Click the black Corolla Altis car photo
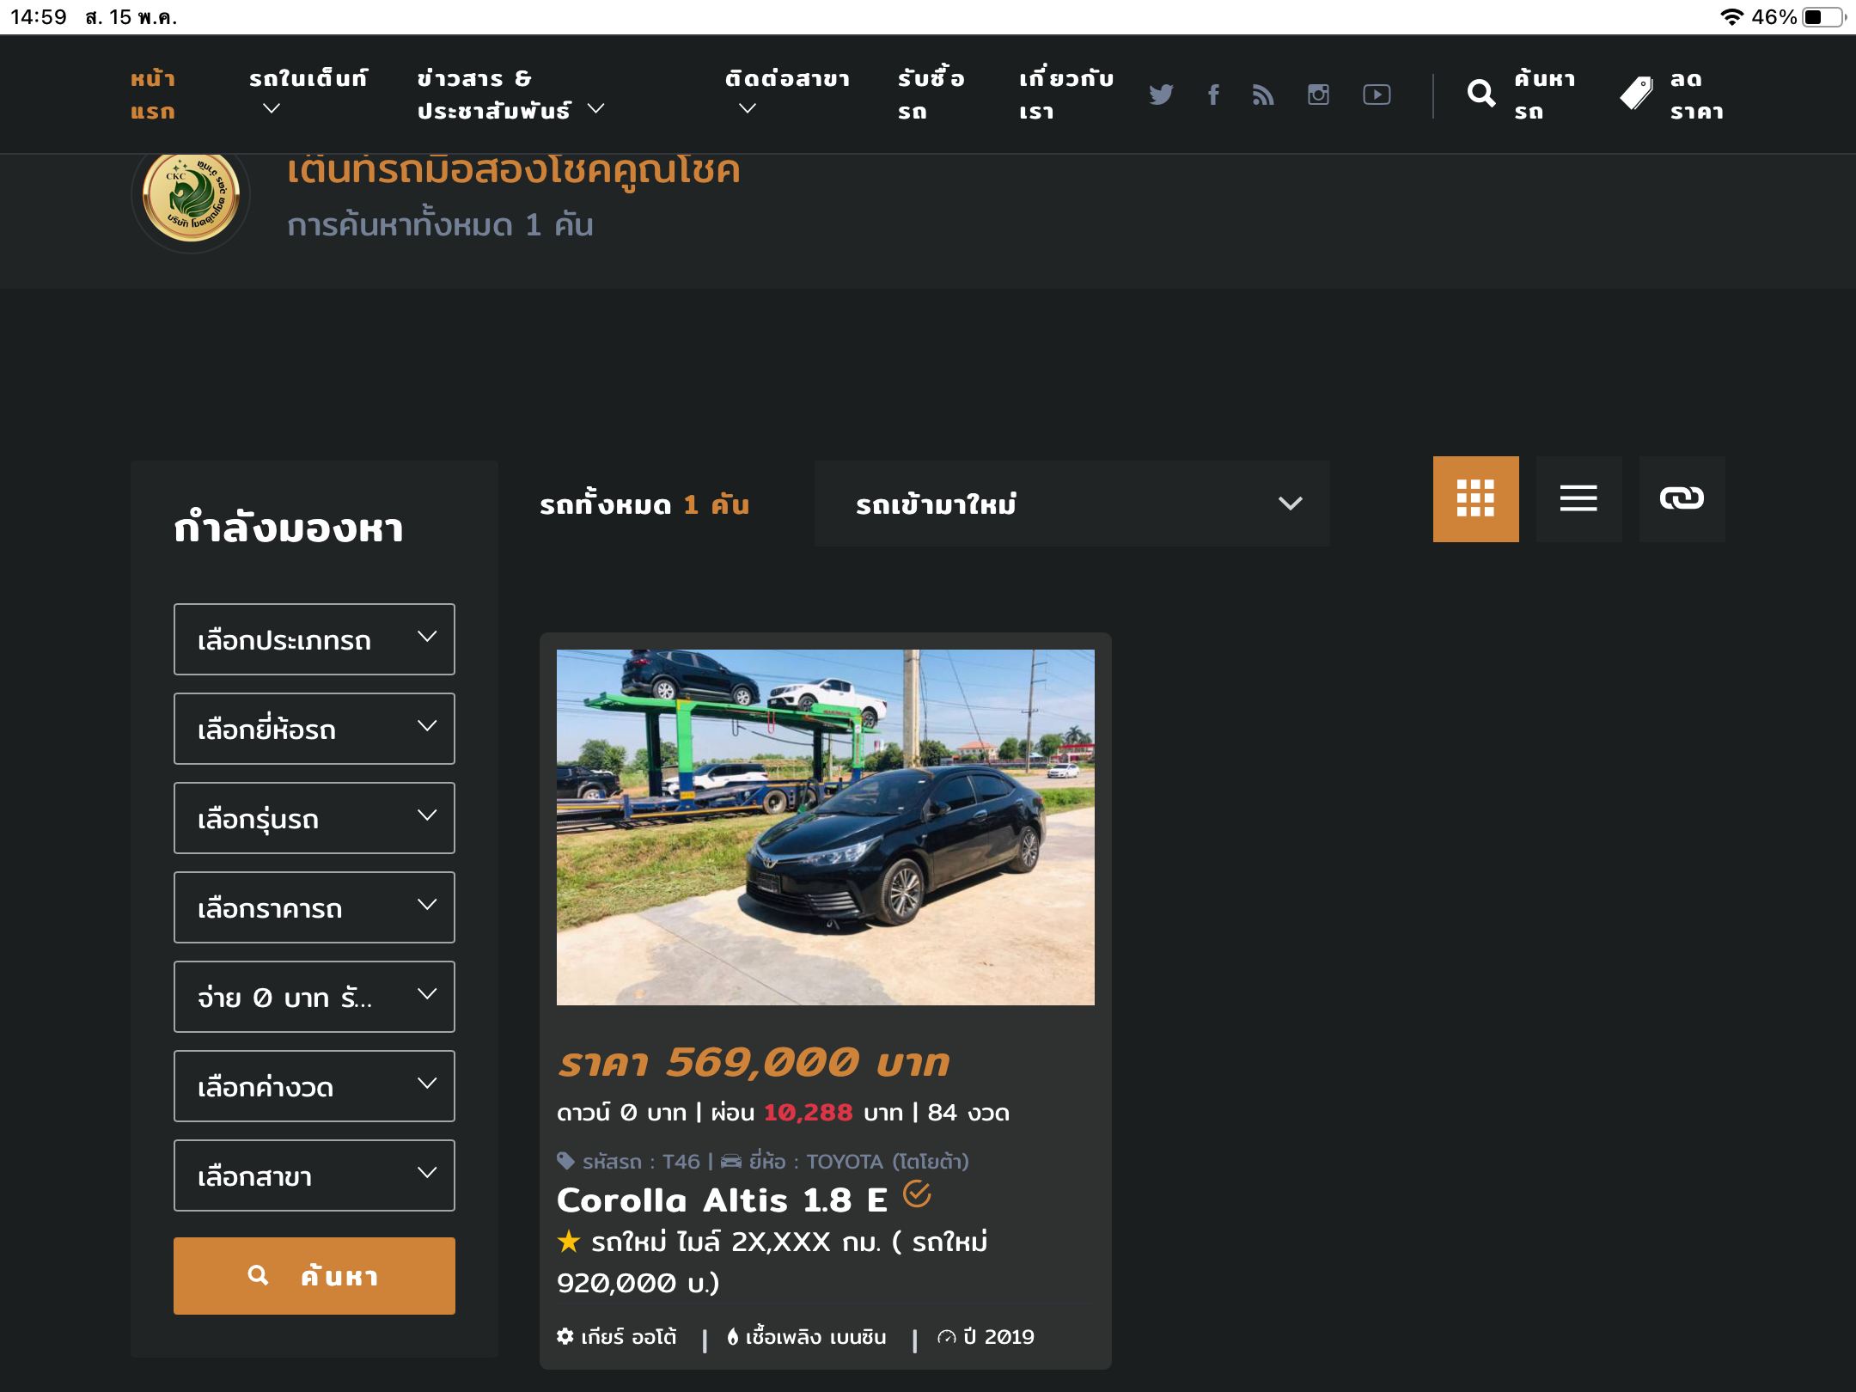The height and width of the screenshot is (1392, 1856). click(x=825, y=827)
